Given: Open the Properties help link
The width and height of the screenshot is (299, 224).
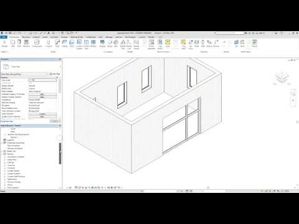Looking at the screenshot, I should [x=7, y=121].
